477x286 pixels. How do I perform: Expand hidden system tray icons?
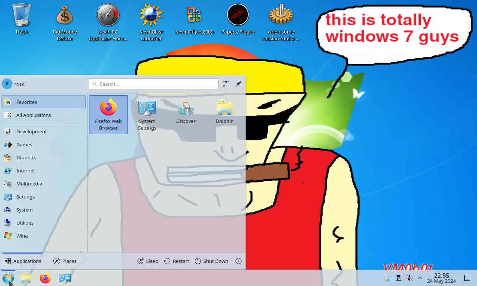coord(420,278)
